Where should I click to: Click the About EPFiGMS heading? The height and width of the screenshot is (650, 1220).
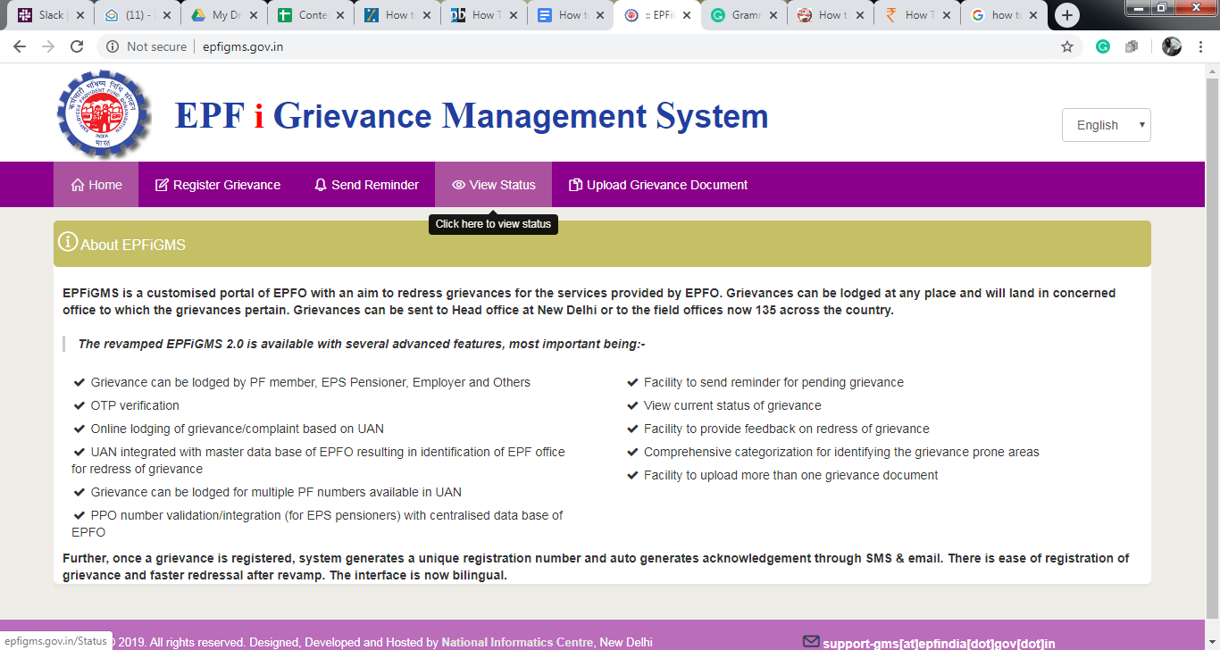click(133, 245)
